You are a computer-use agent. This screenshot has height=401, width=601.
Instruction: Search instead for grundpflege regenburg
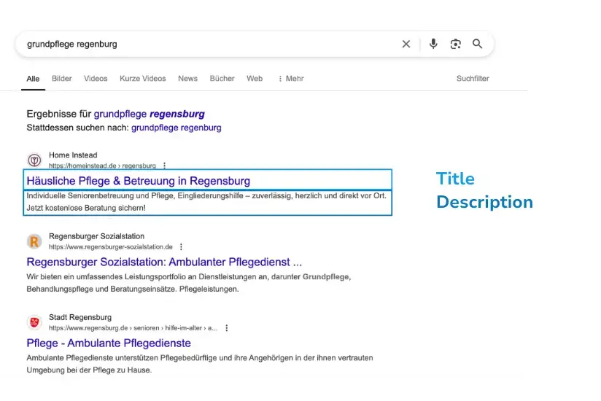(x=177, y=128)
